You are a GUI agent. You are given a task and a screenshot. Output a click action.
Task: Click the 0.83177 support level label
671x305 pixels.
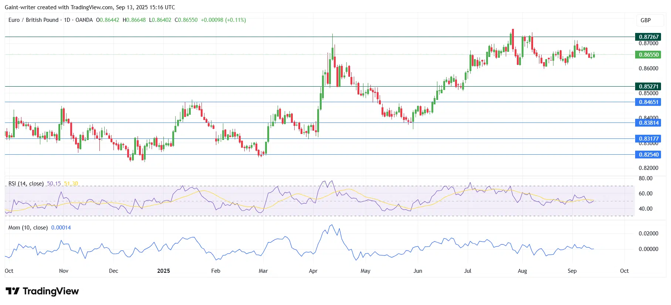[x=648, y=139]
